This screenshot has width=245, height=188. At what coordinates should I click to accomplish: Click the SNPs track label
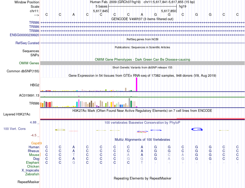[35, 55]
